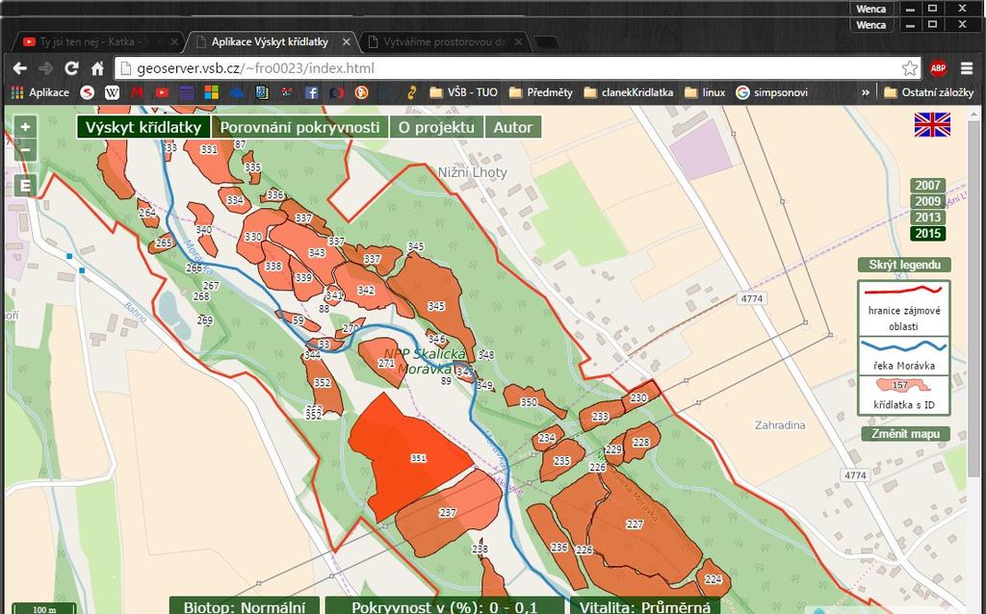This screenshot has width=986, height=614.
Task: Open the Ostatní záložky folder
Action: pos(929,92)
